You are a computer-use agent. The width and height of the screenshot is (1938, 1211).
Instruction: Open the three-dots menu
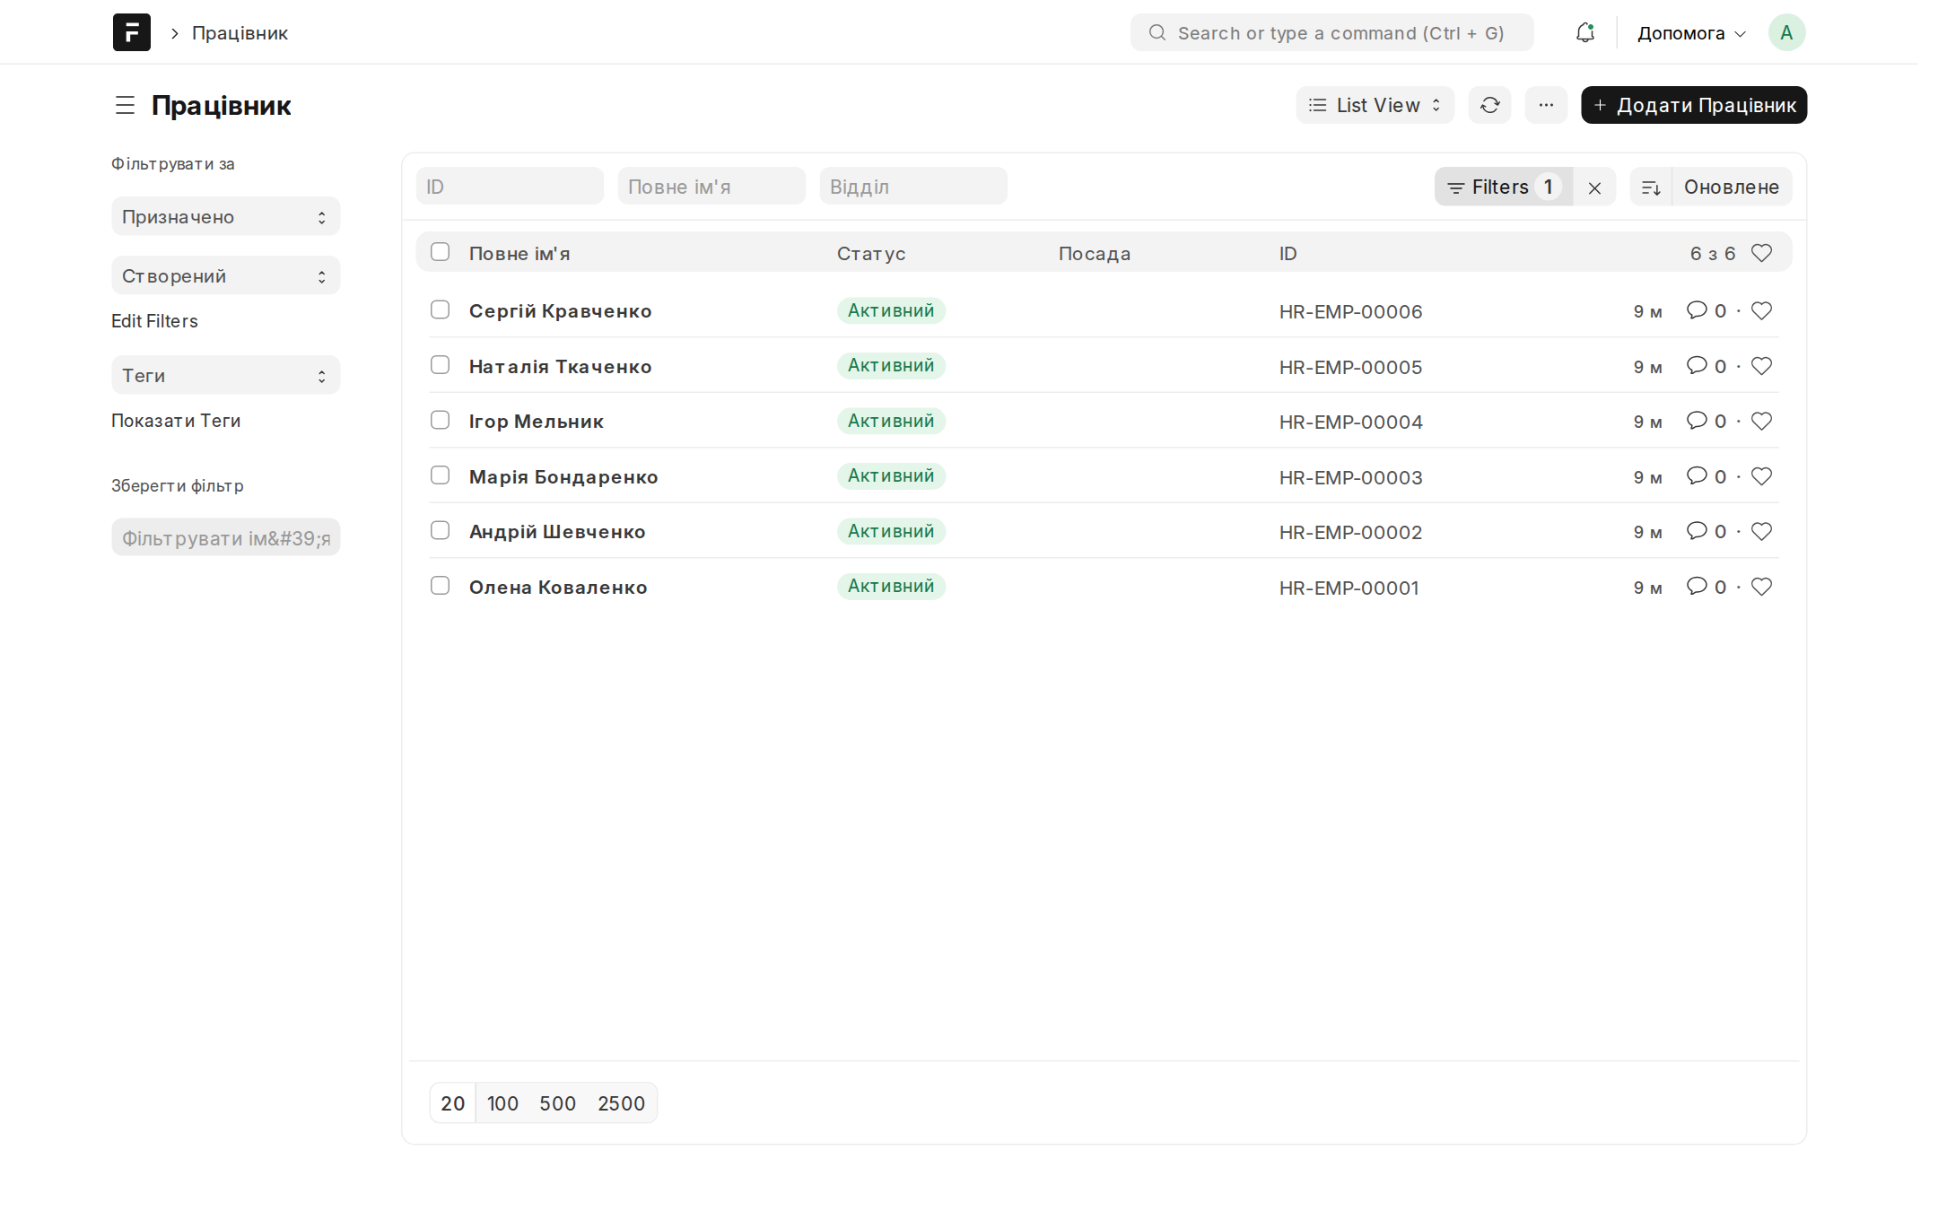[1545, 105]
